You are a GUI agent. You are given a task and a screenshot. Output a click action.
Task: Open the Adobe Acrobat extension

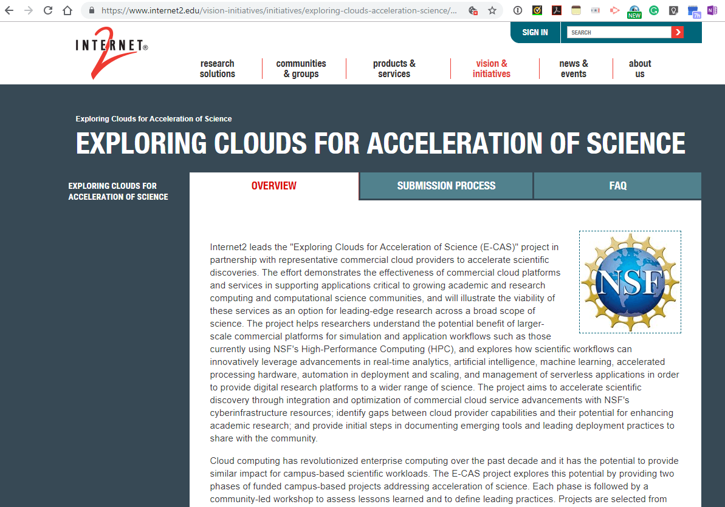point(556,10)
